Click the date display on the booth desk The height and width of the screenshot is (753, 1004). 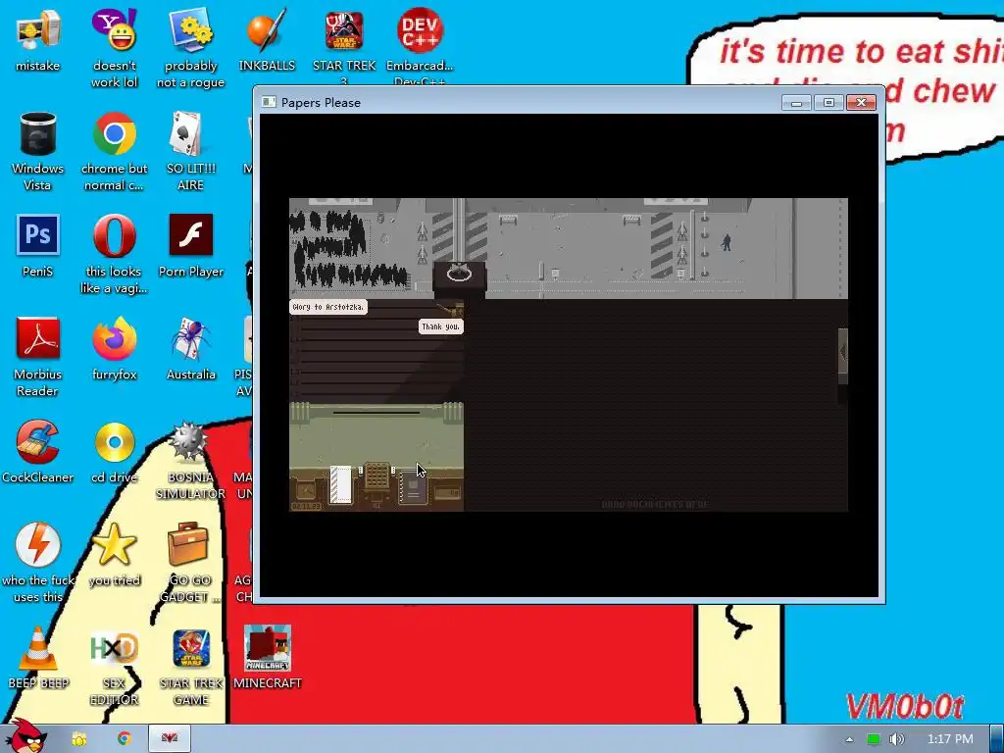tap(306, 506)
